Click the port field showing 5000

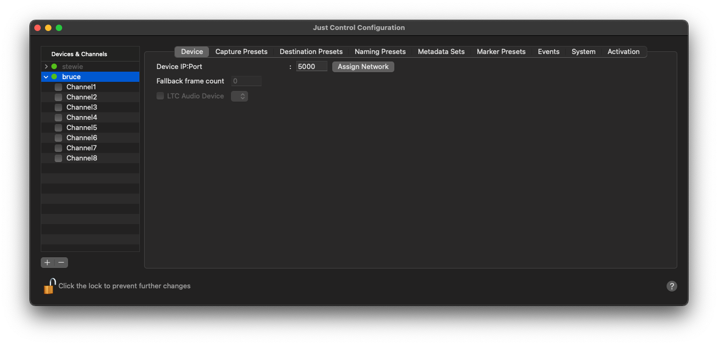[312, 67]
